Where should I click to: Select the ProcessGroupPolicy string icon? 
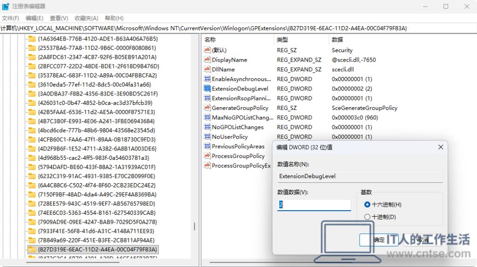pos(207,156)
